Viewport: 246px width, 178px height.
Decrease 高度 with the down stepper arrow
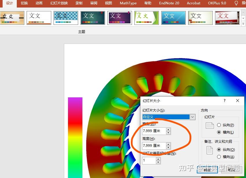pyautogui.click(x=168, y=147)
